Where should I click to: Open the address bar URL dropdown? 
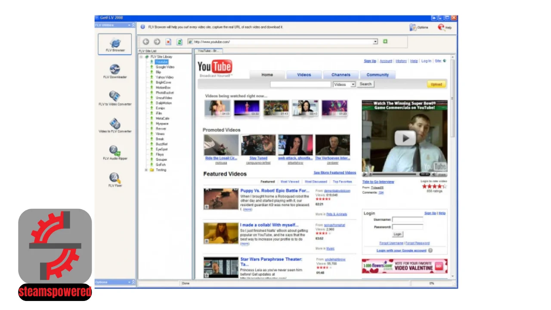pos(375,42)
